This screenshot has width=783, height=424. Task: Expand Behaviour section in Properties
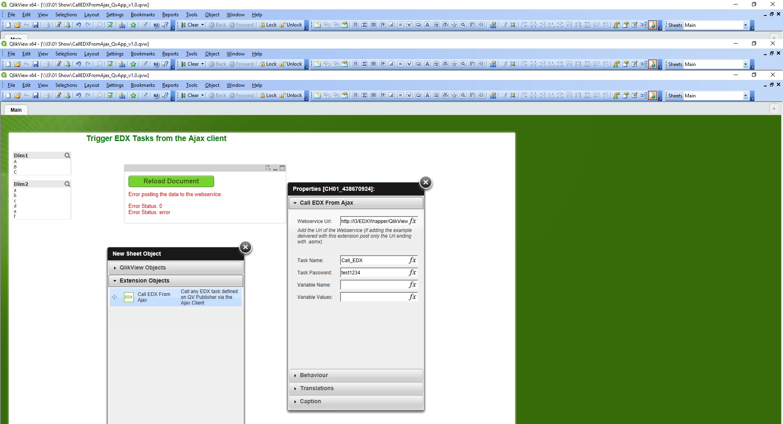coord(356,375)
